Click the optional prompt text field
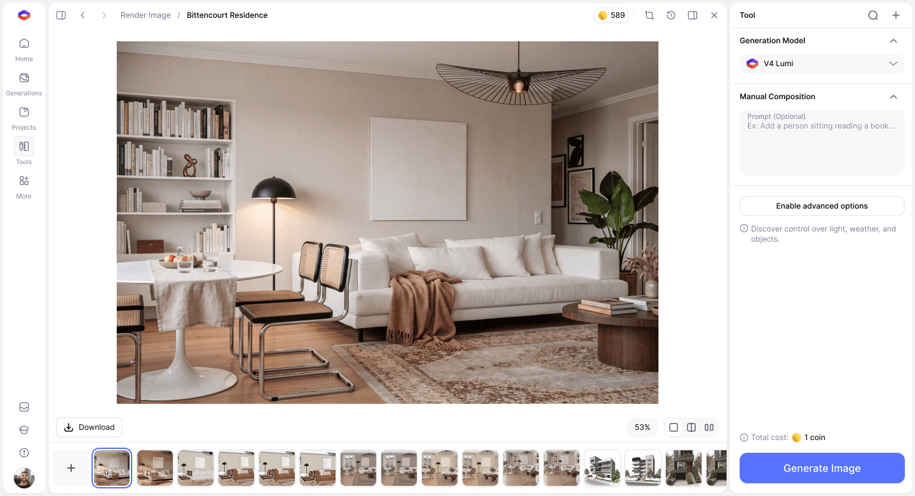The height and width of the screenshot is (496, 915). (x=822, y=142)
